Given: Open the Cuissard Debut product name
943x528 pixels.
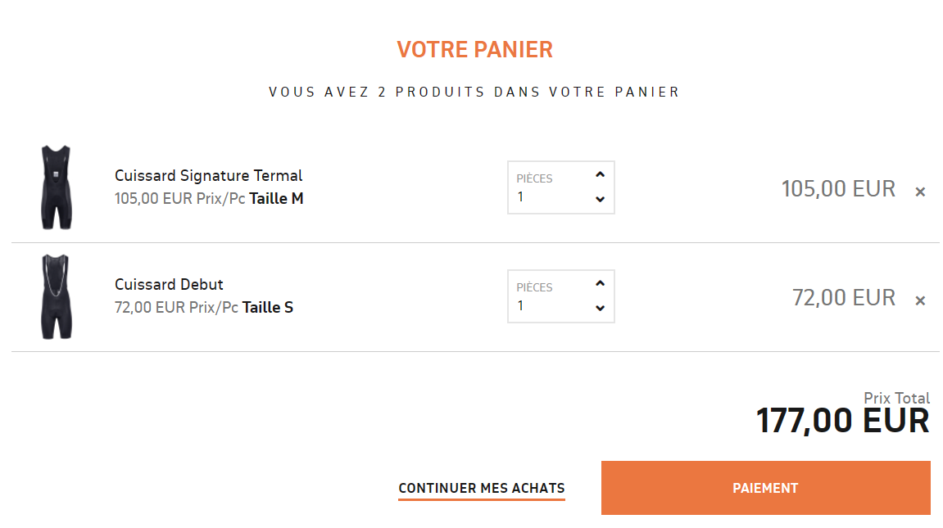Looking at the screenshot, I should pos(169,284).
